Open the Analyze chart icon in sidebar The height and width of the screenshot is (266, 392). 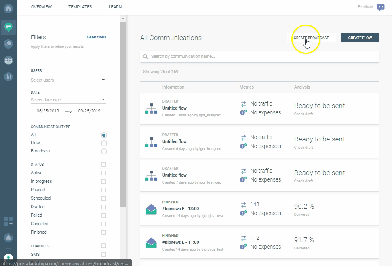point(8,76)
